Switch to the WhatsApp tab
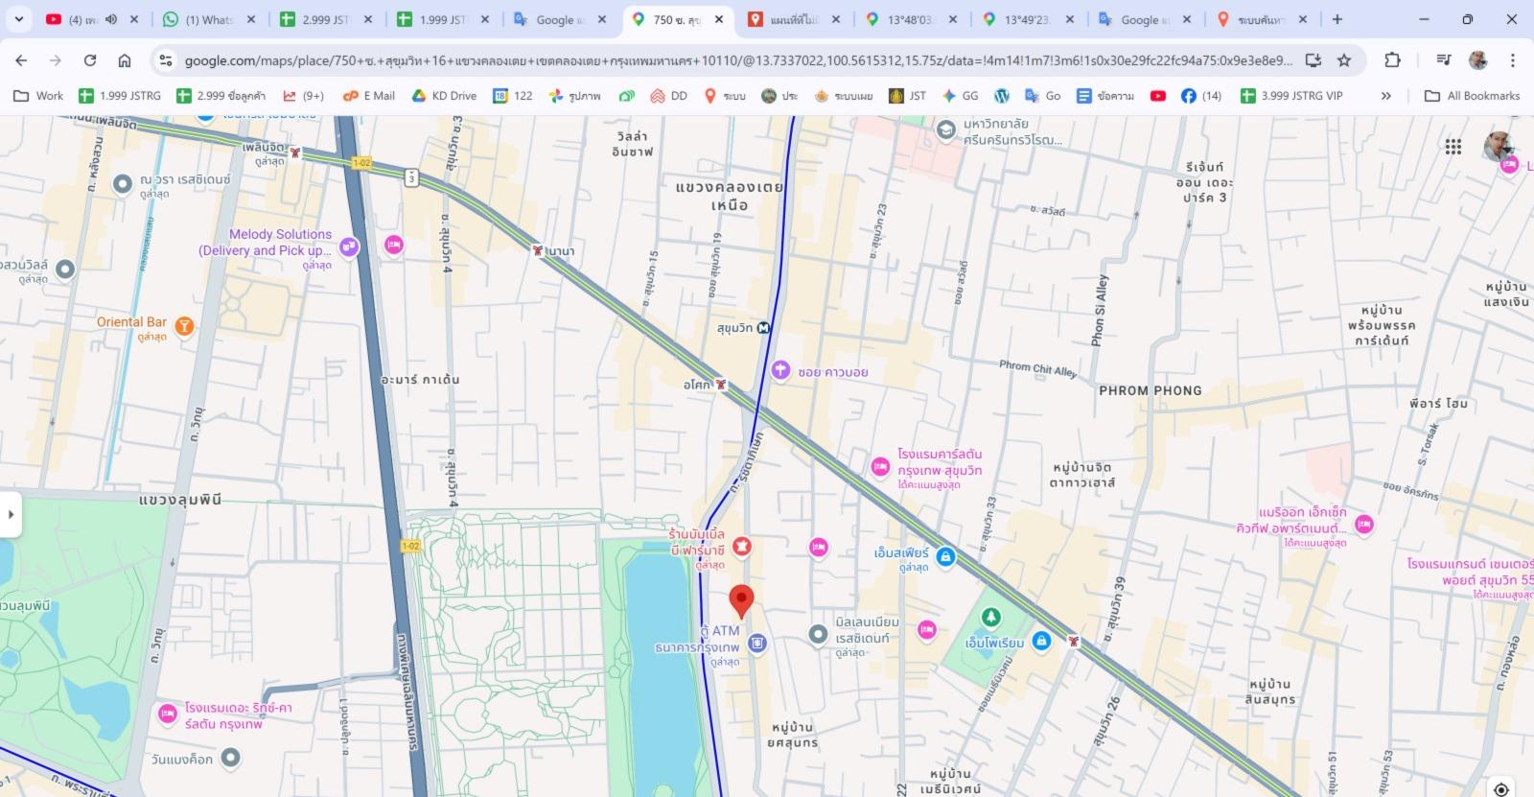1534x797 pixels. [x=208, y=19]
